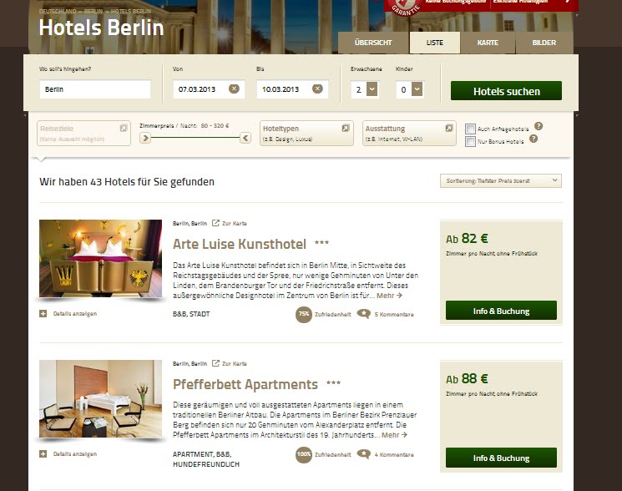622x491 pixels.
Task: Click Zur Karte icon for Arte Luise Kunsthotel
Action: coord(215,223)
